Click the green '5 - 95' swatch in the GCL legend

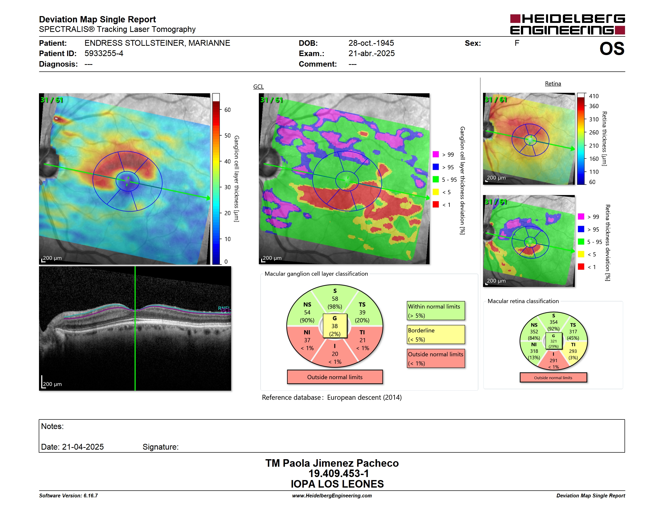[x=436, y=179]
